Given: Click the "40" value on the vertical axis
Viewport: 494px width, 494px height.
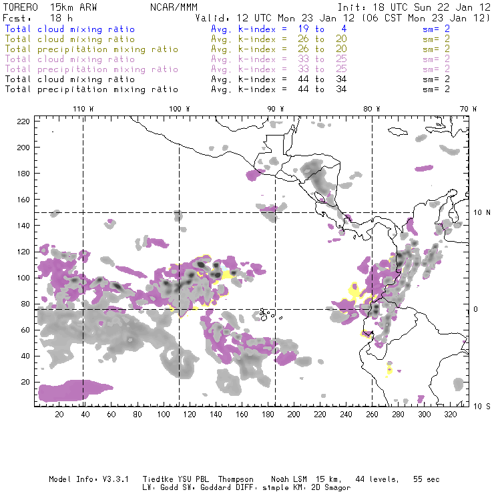Looking at the screenshot, I should [x=25, y=356].
